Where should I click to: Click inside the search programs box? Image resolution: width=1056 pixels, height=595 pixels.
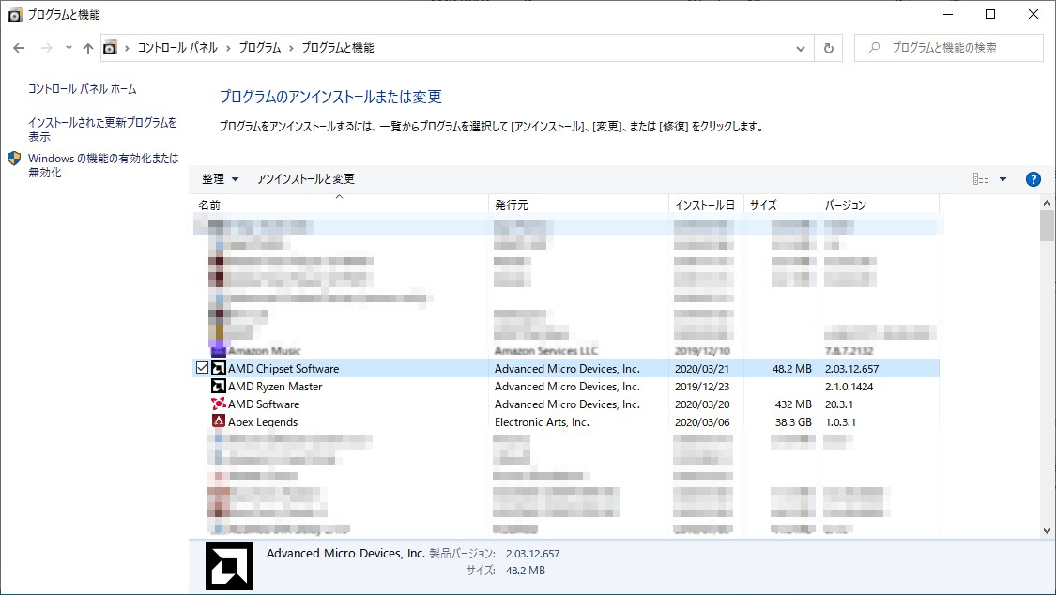click(948, 47)
